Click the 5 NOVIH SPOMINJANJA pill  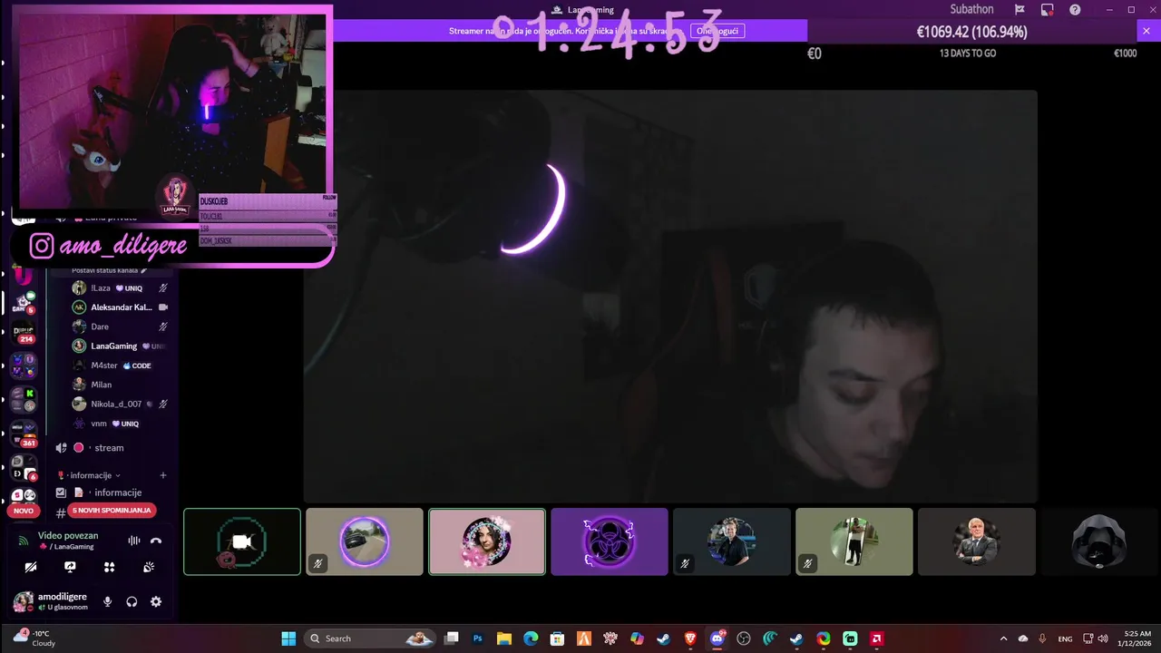[112, 511]
